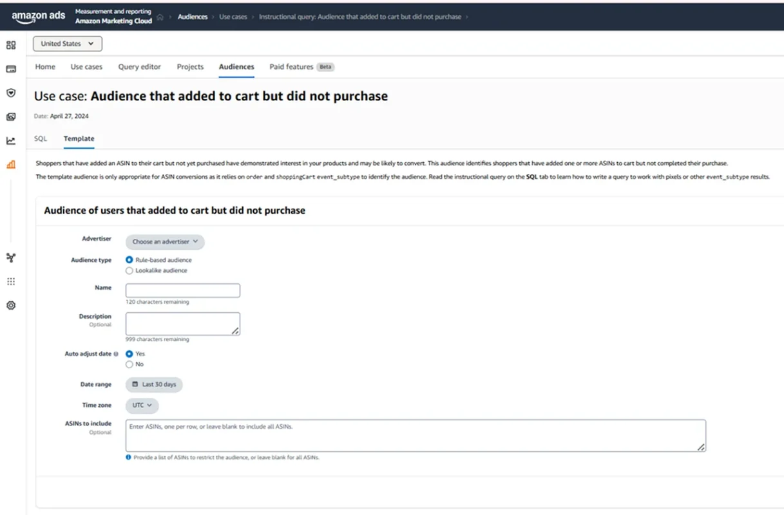Switch to the SQL tab
784x515 pixels.
pos(41,138)
